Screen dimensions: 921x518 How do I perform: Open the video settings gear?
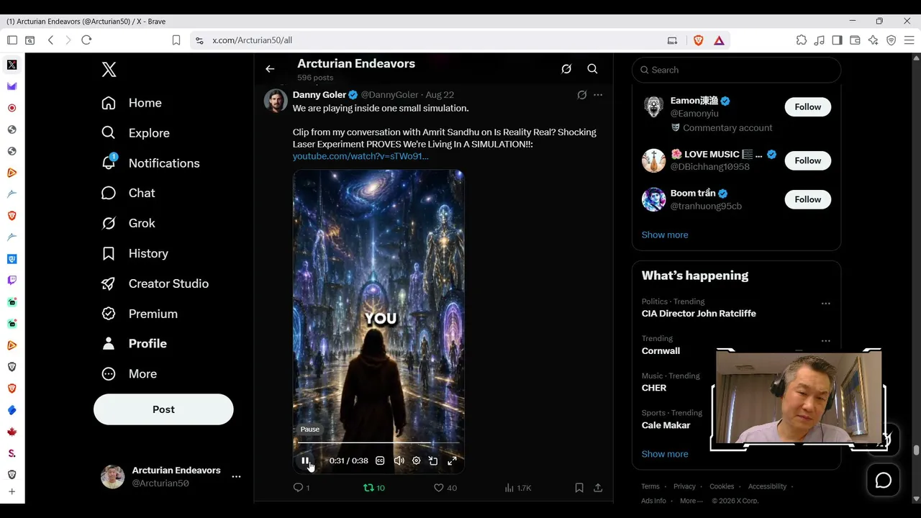416,460
